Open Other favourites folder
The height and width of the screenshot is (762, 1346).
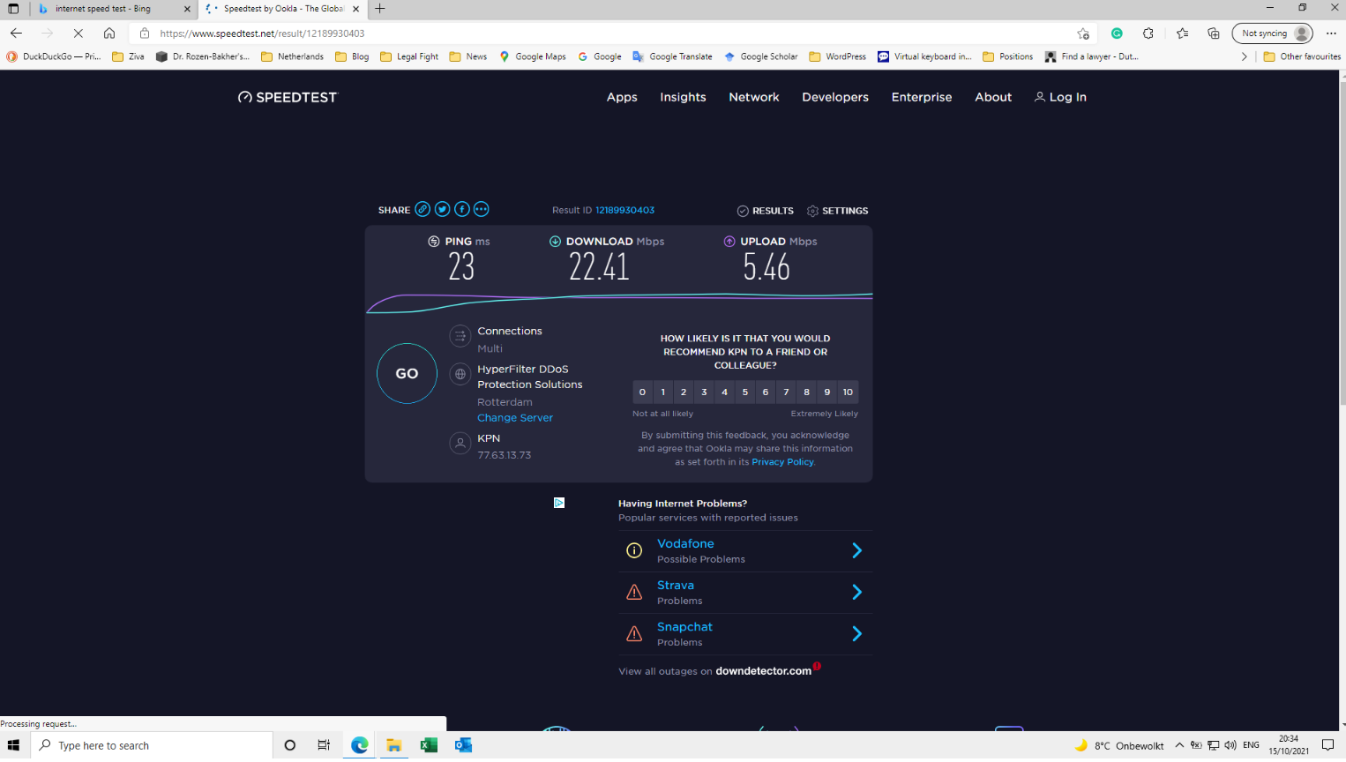pyautogui.click(x=1302, y=56)
